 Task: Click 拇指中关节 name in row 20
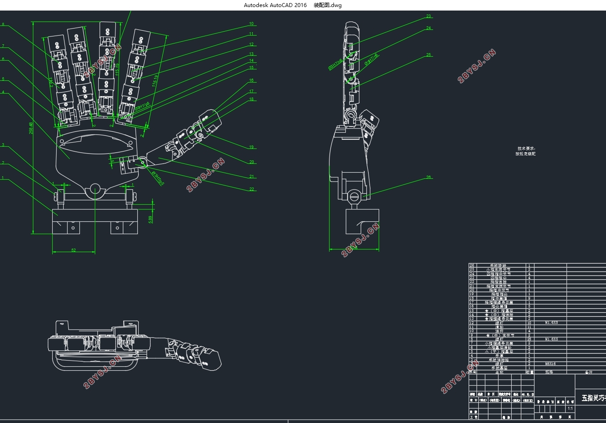coord(499,290)
